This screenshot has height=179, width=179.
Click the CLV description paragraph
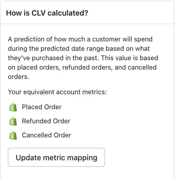pos(82,58)
